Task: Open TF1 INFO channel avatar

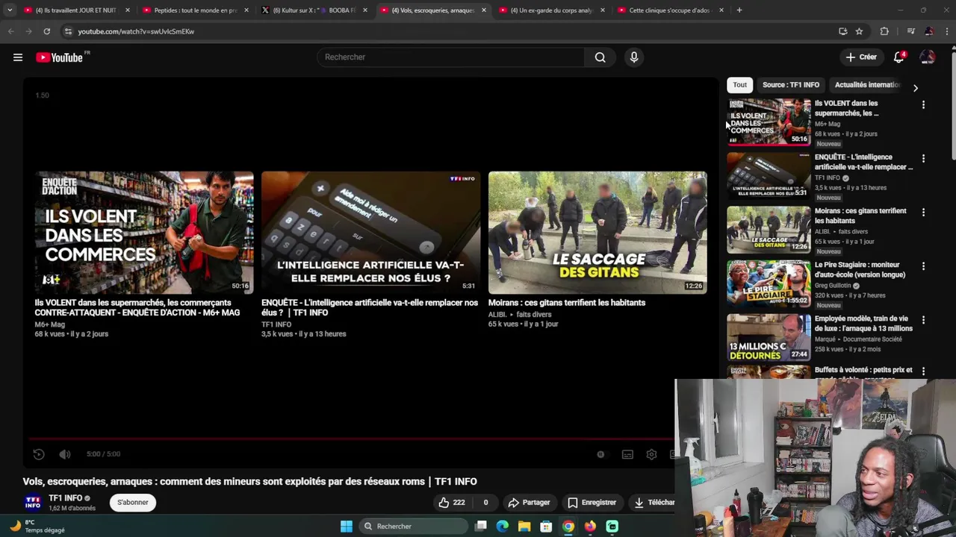Action: pyautogui.click(x=33, y=503)
